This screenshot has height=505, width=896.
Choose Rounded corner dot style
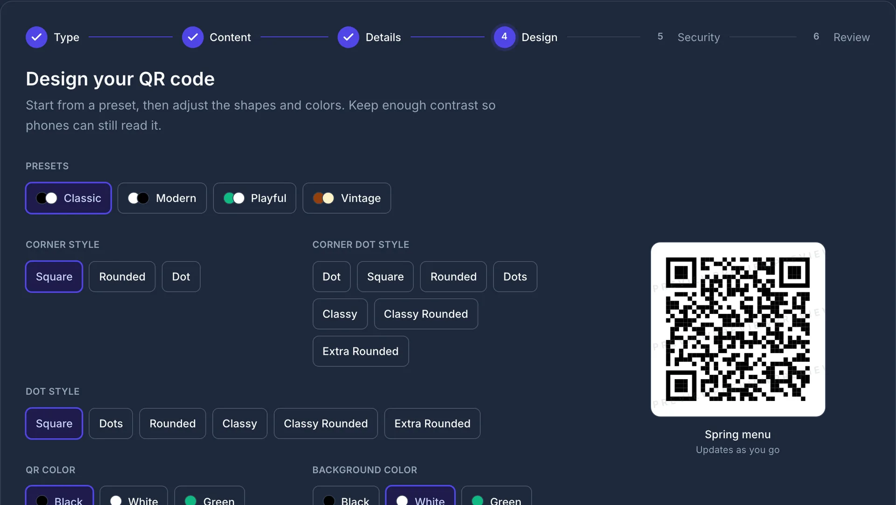[453, 277]
